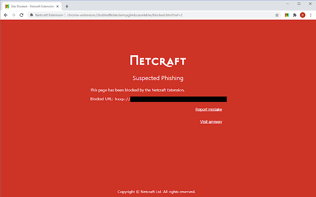Bookmark this page with the star icon
Viewport: 316px width, 197px height.
click(x=277, y=15)
